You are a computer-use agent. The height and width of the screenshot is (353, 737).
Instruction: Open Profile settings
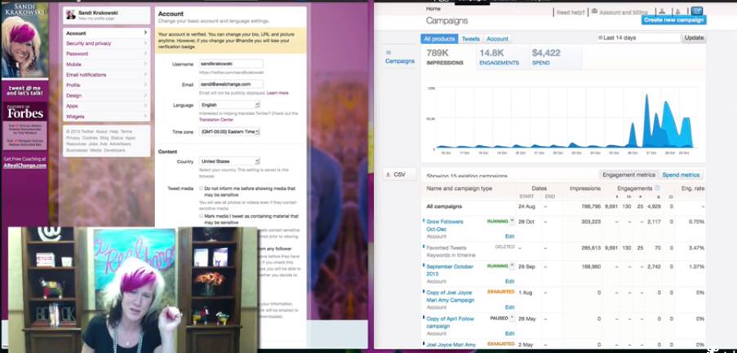pos(107,85)
